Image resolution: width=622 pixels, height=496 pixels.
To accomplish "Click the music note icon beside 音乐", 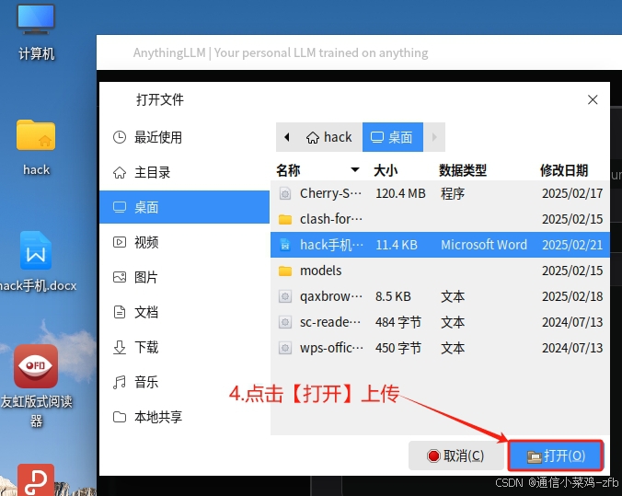I will pos(120,382).
